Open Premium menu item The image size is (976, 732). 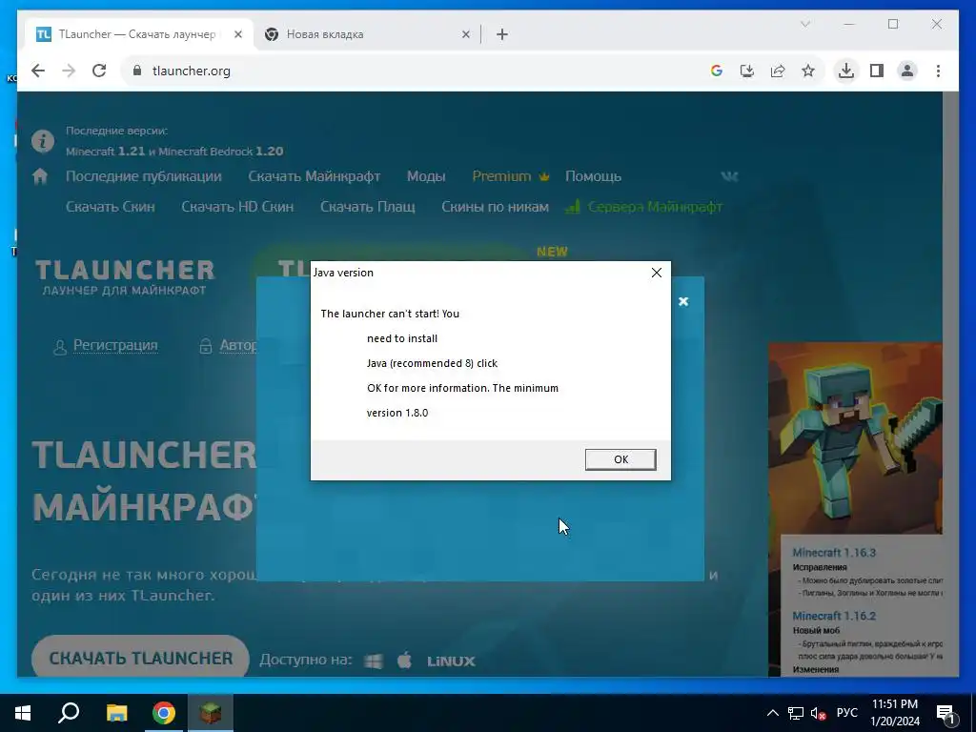point(511,176)
